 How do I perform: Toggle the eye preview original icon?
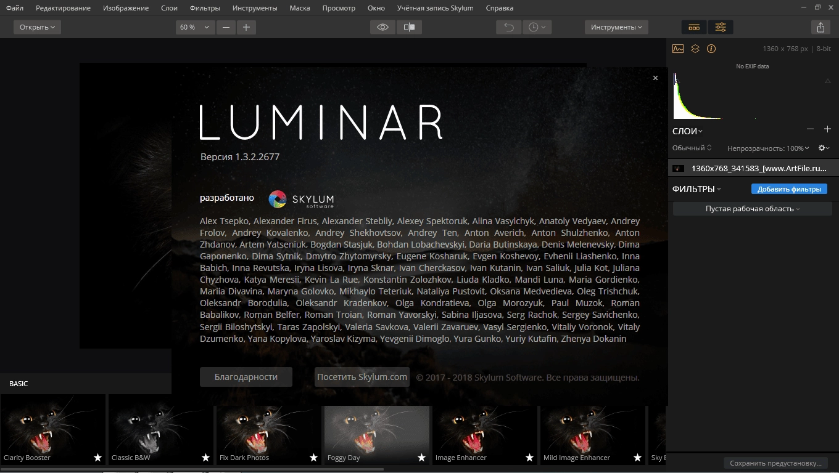[382, 27]
